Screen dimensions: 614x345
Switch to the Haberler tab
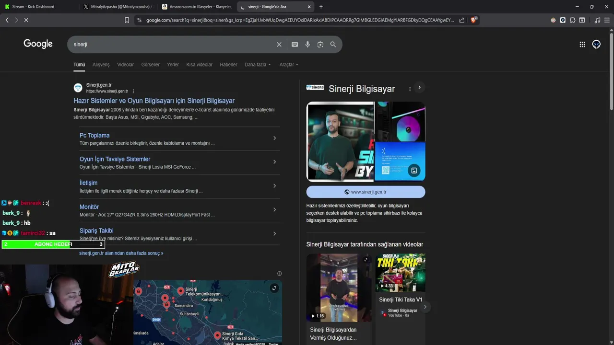pos(228,65)
